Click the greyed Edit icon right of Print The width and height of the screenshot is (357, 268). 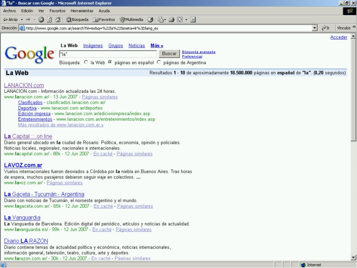coord(180,20)
